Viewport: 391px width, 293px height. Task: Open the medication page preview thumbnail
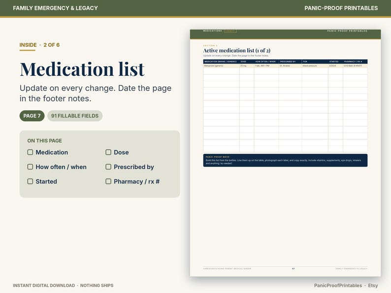point(285,153)
